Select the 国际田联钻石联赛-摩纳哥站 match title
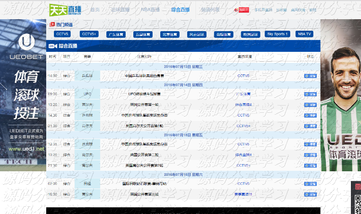 click(144, 184)
